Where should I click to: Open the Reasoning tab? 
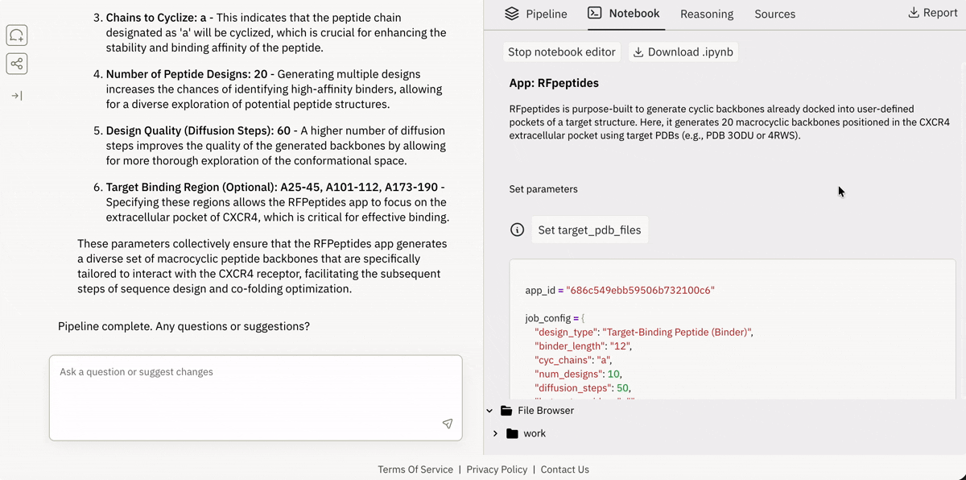707,14
